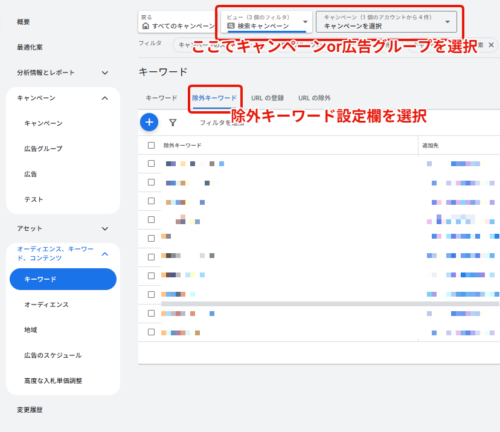Click the horizontal scrollbar in table

pos(330,304)
